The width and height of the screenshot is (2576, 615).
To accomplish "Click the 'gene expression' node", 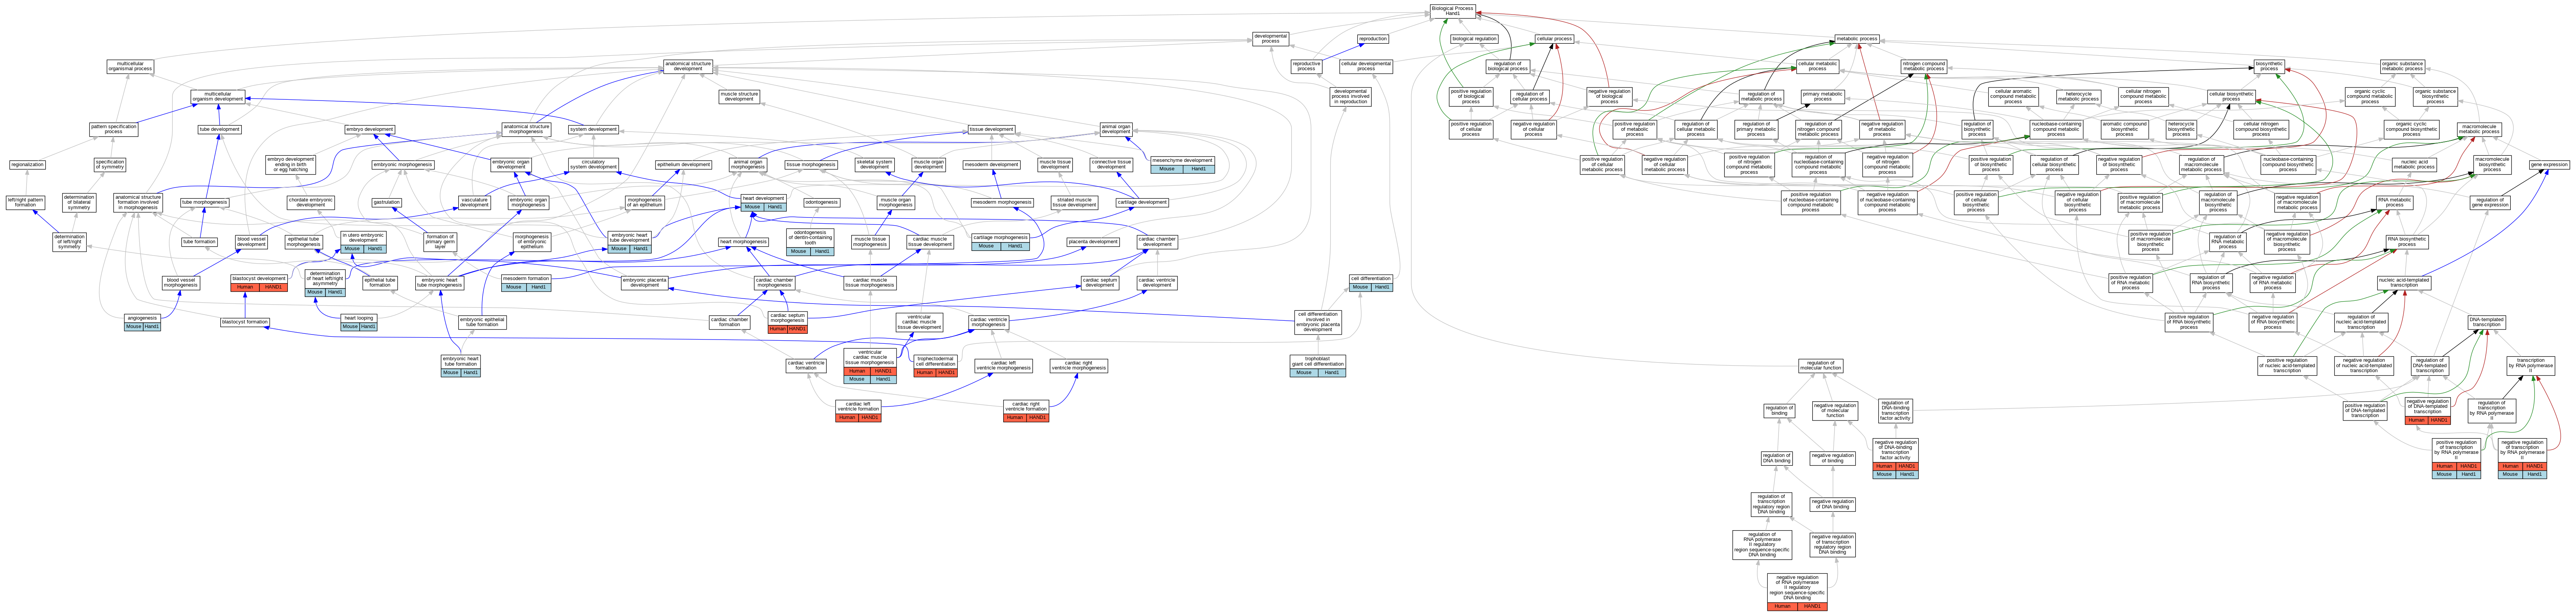I will pyautogui.click(x=2549, y=165).
